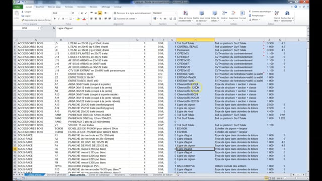The width and height of the screenshot is (322, 181).
Task: Click Somme automatique
Action: [x=261, y=12]
